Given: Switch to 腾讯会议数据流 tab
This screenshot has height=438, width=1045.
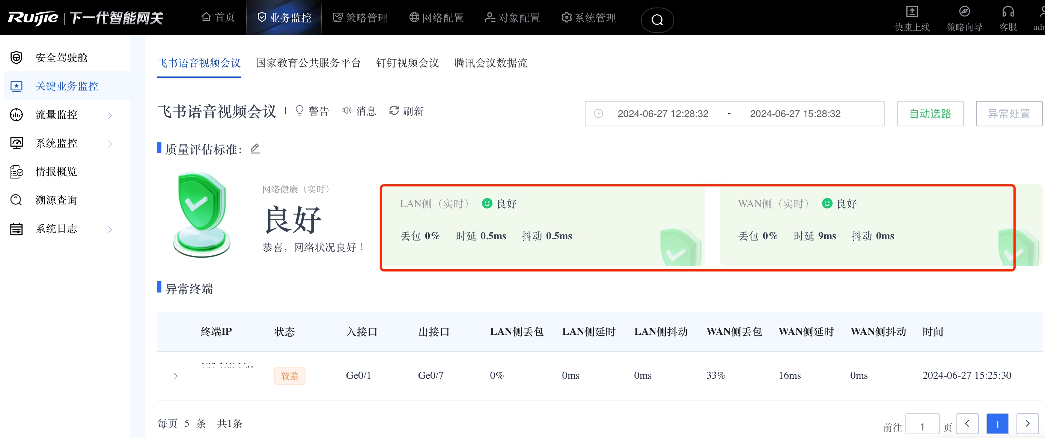Looking at the screenshot, I should (491, 63).
